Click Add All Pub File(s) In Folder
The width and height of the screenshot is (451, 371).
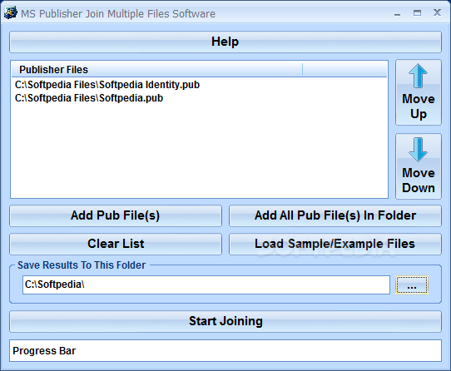(x=335, y=215)
